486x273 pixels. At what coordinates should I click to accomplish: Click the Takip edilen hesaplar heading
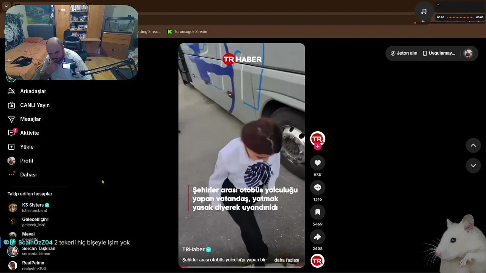30,194
